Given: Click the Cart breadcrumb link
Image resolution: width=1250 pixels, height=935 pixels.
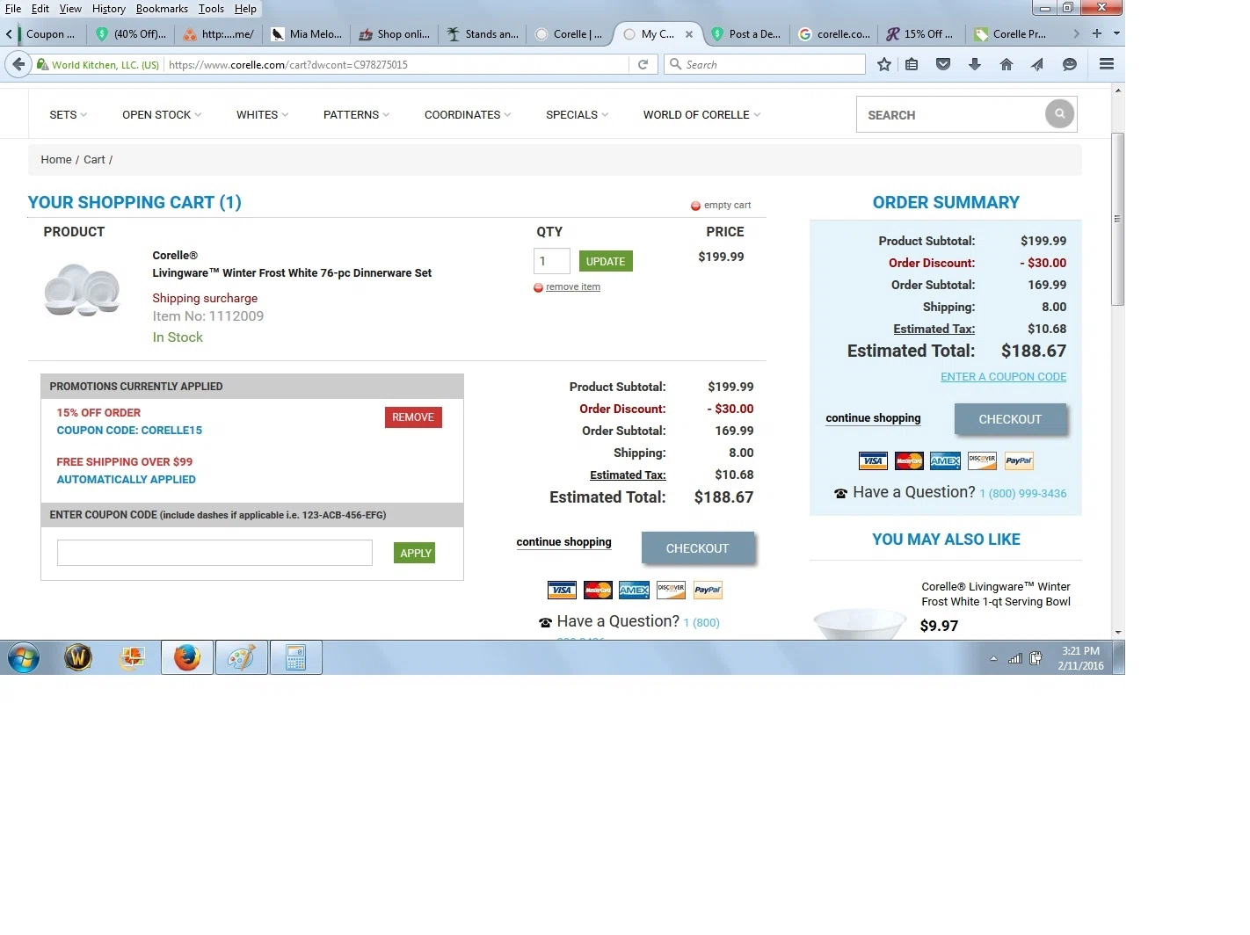Looking at the screenshot, I should click(x=94, y=160).
